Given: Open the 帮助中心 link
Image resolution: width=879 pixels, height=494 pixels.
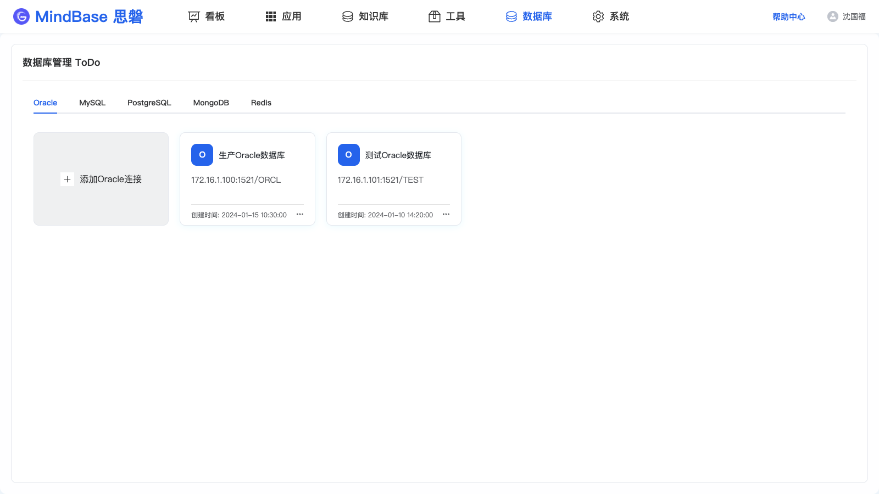Looking at the screenshot, I should pos(789,17).
